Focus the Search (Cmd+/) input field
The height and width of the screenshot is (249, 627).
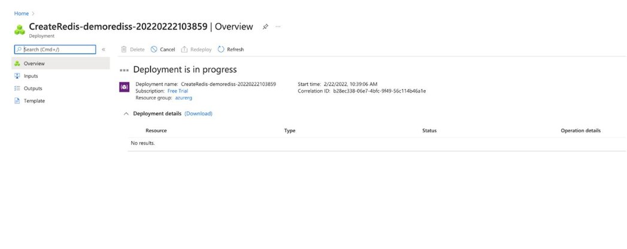[55, 50]
